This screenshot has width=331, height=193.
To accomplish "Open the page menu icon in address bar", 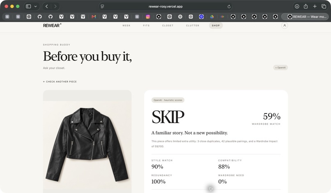I will [x=102, y=7].
